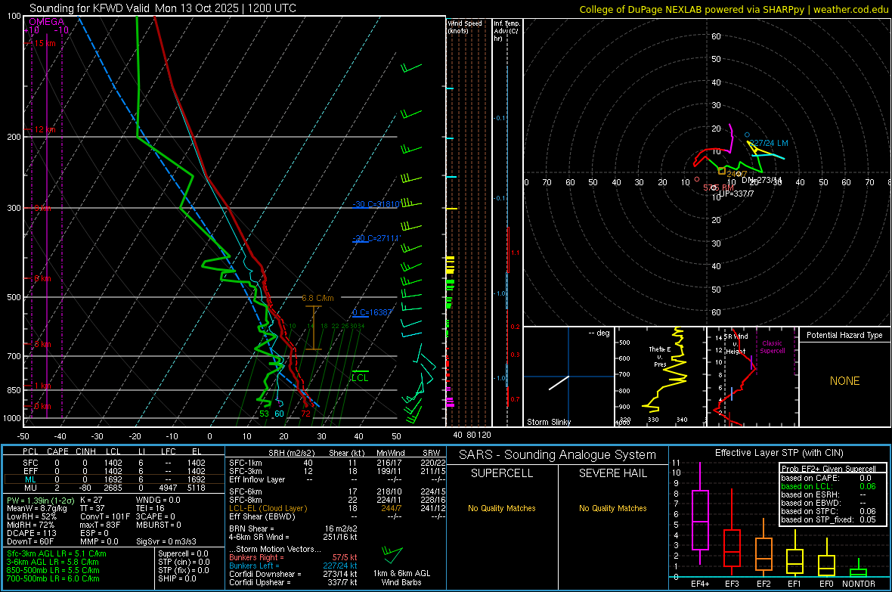Click the 'MeanW = 8.7g/kg' value

coord(37,508)
